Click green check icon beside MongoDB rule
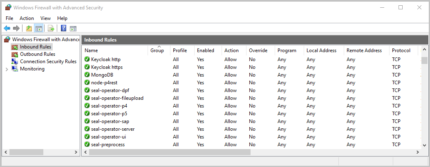Screen dimensions: 430x167 coord(87,75)
